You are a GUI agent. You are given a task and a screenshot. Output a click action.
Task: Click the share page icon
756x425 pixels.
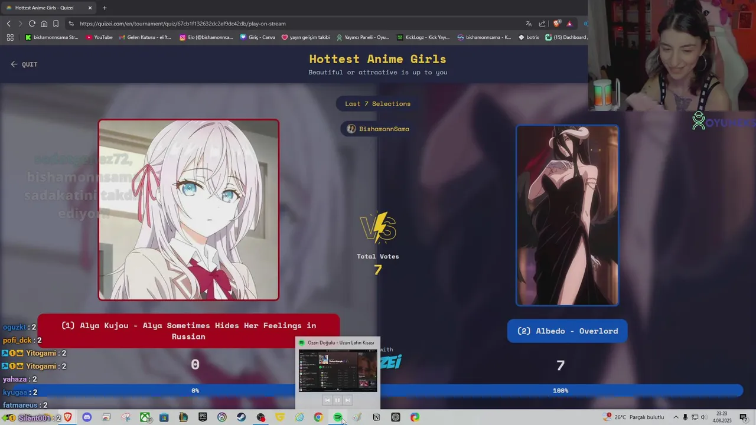click(x=542, y=24)
